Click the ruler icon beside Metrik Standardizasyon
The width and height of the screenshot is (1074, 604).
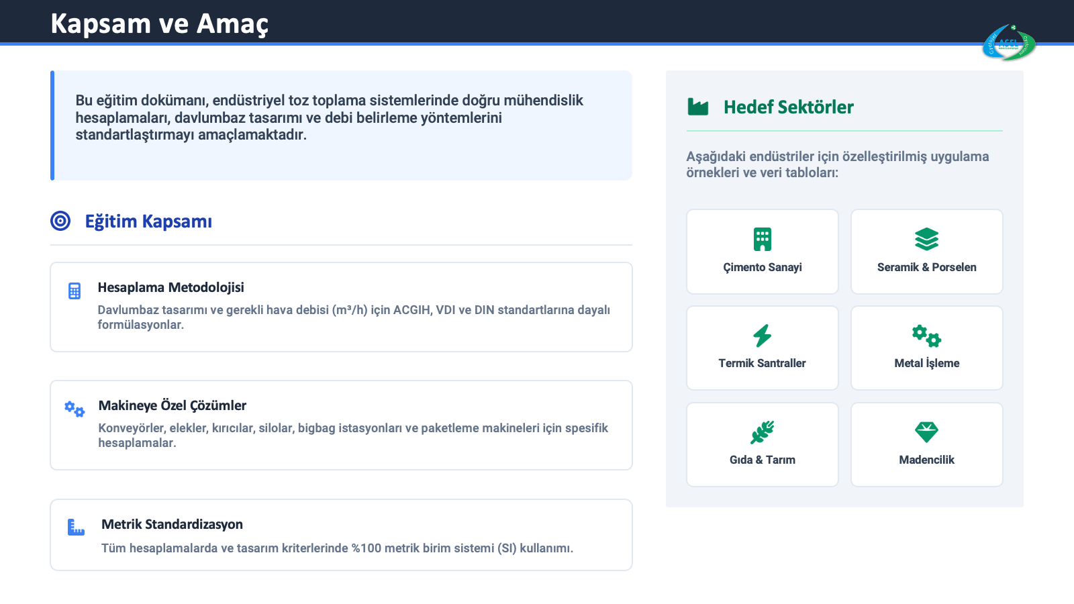pyautogui.click(x=76, y=527)
